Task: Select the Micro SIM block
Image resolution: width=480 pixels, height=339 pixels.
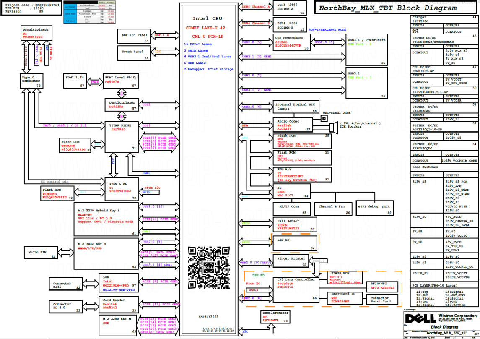Action: tap(40, 252)
